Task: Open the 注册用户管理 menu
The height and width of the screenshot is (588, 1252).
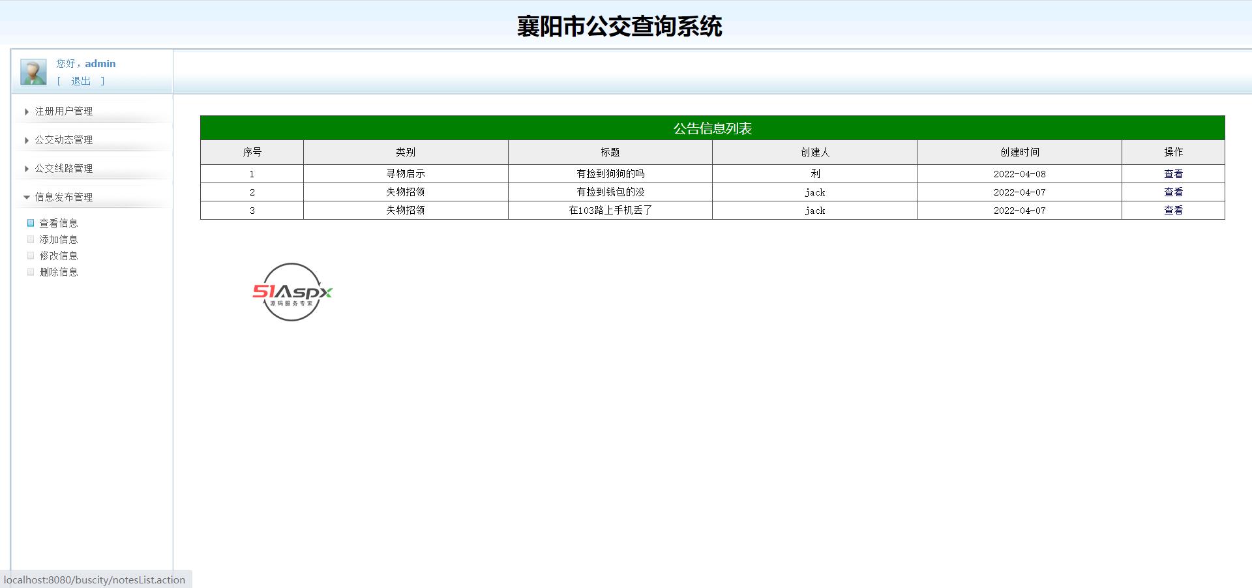Action: click(64, 111)
